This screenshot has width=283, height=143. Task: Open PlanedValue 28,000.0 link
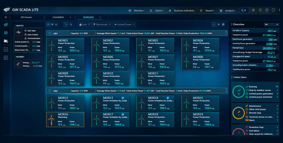pyautogui.click(x=268, y=48)
